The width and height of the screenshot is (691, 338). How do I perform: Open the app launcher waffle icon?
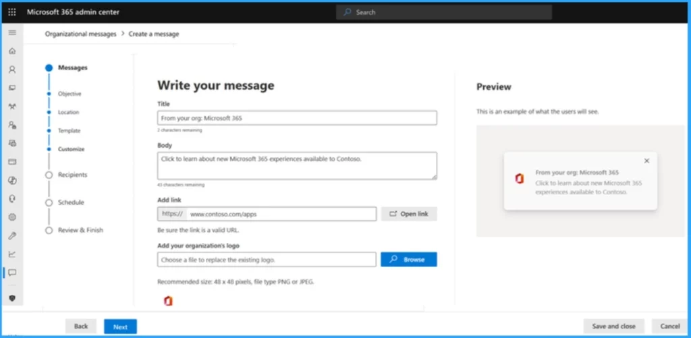12,12
